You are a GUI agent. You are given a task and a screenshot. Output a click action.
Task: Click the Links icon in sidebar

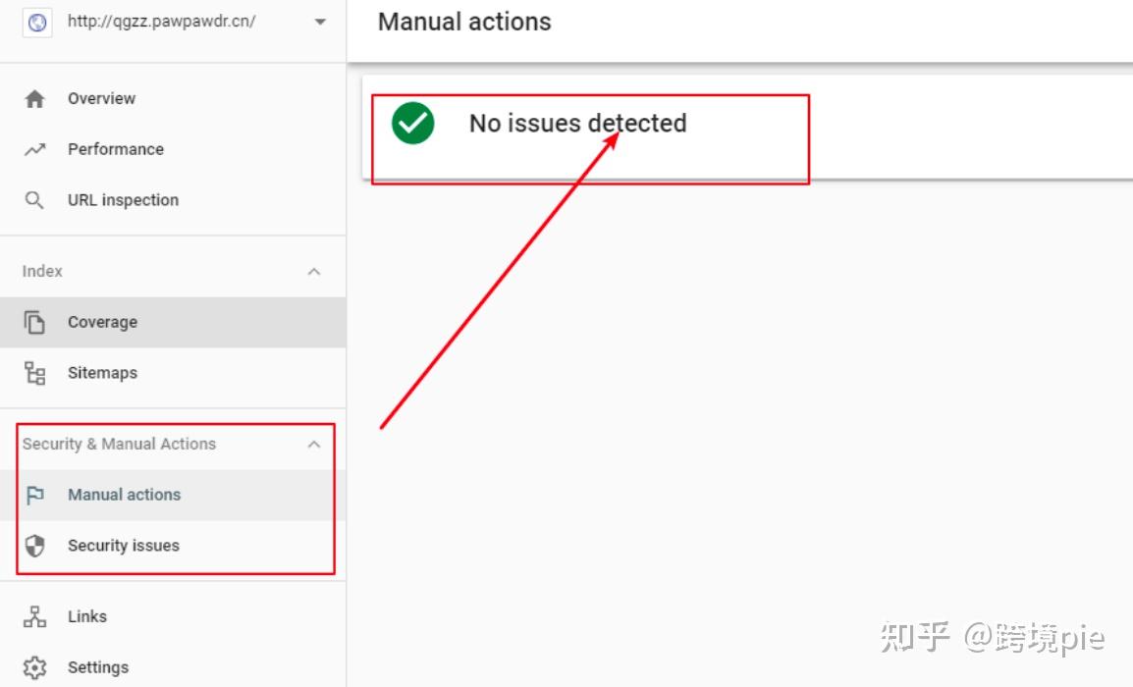[x=34, y=616]
